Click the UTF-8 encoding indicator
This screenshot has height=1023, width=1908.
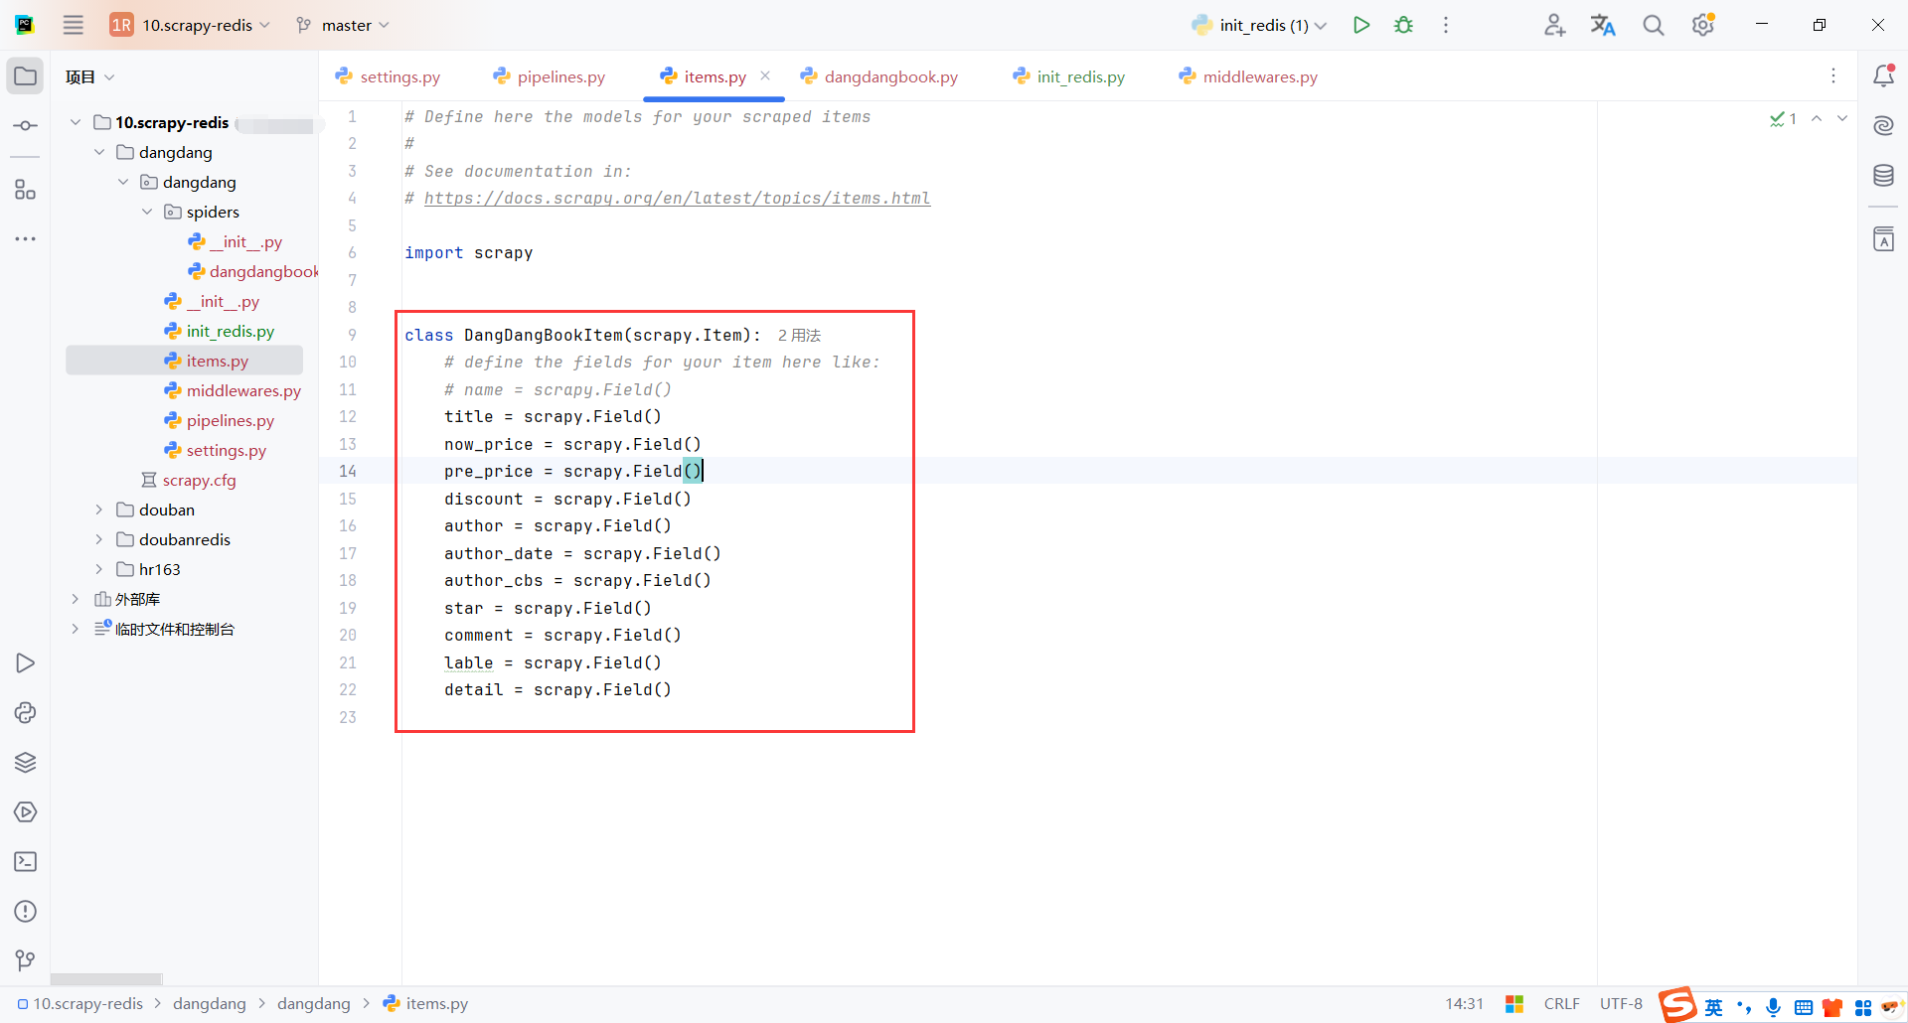[x=1621, y=1003]
